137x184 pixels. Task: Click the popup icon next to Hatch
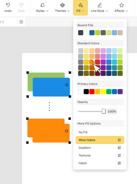pyautogui.click(x=119, y=163)
